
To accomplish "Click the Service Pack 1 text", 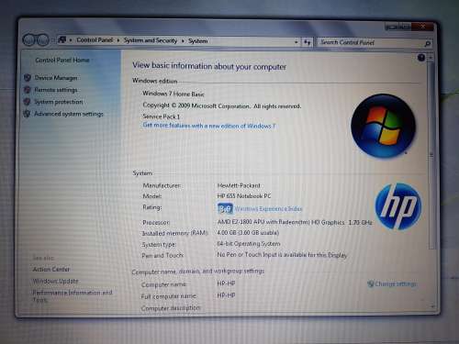I will point(162,117).
